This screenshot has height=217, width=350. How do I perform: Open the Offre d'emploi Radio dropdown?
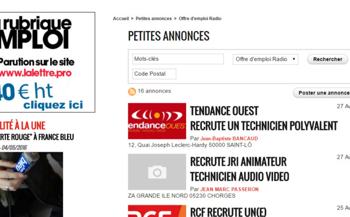[265, 59]
